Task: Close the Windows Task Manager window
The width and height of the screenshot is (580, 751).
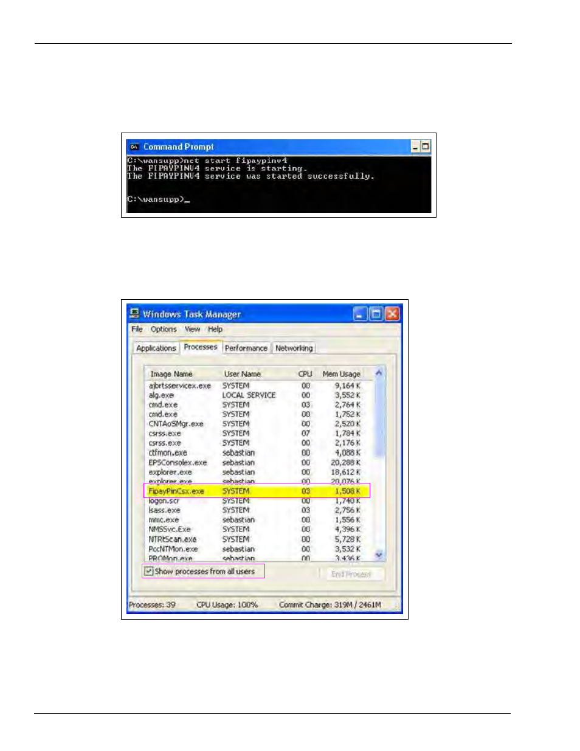Action: [x=392, y=314]
